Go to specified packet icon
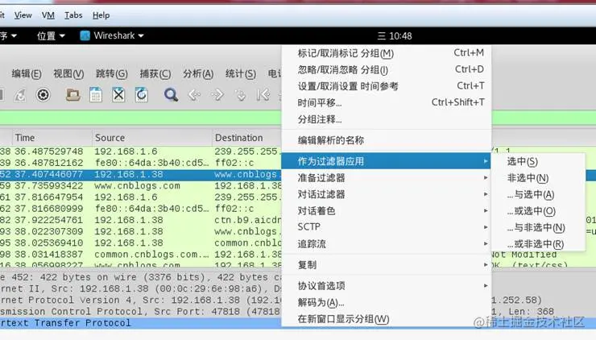 240,95
